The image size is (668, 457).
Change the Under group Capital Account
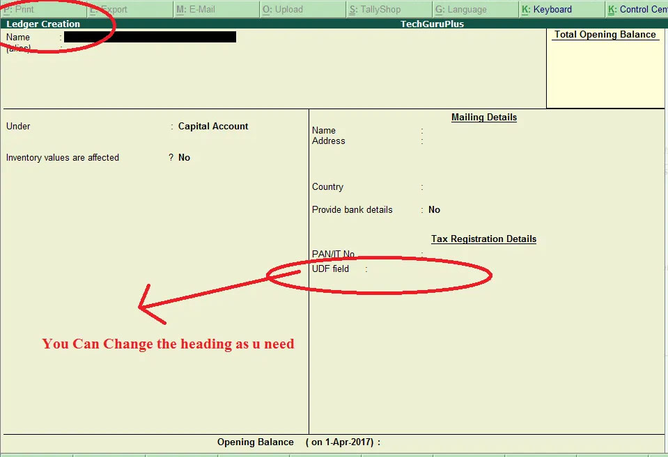pyautogui.click(x=213, y=127)
